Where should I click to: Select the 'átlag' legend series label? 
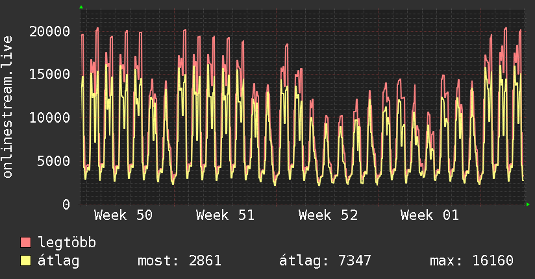58,261
